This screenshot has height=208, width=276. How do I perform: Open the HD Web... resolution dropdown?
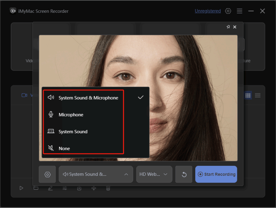[x=154, y=174]
